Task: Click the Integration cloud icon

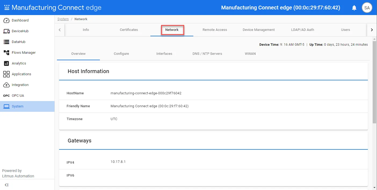Action: 6,85
